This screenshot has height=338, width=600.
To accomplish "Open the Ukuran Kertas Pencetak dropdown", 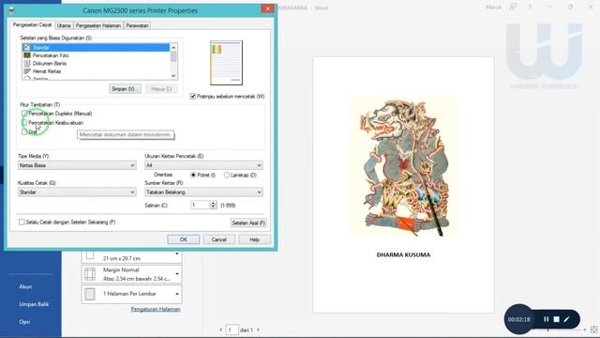I will click(203, 165).
